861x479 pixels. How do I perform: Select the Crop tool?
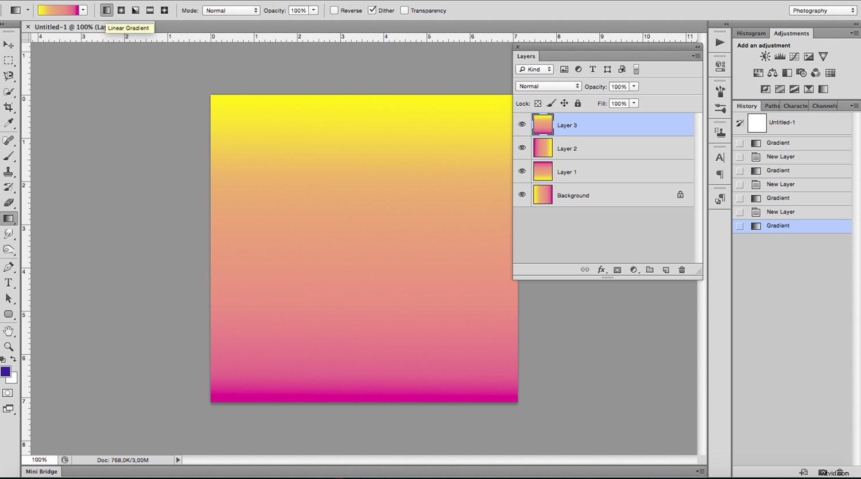[x=9, y=108]
